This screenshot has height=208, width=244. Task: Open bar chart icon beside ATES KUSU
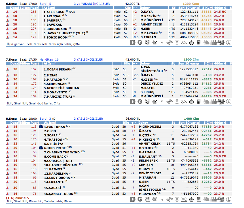click(7, 12)
